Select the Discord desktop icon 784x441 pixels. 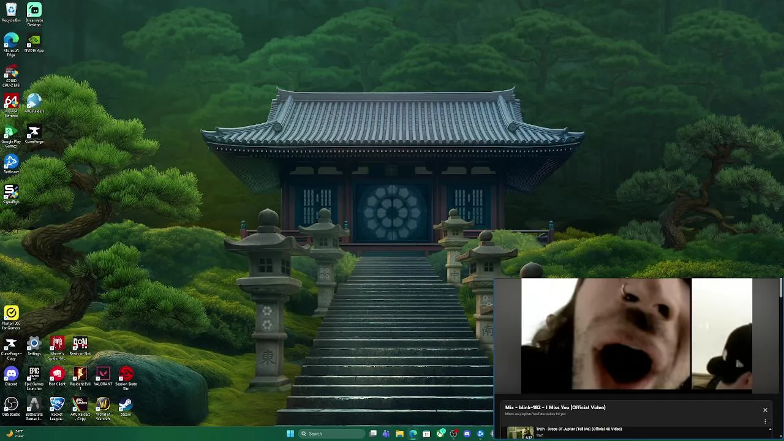pyautogui.click(x=11, y=377)
